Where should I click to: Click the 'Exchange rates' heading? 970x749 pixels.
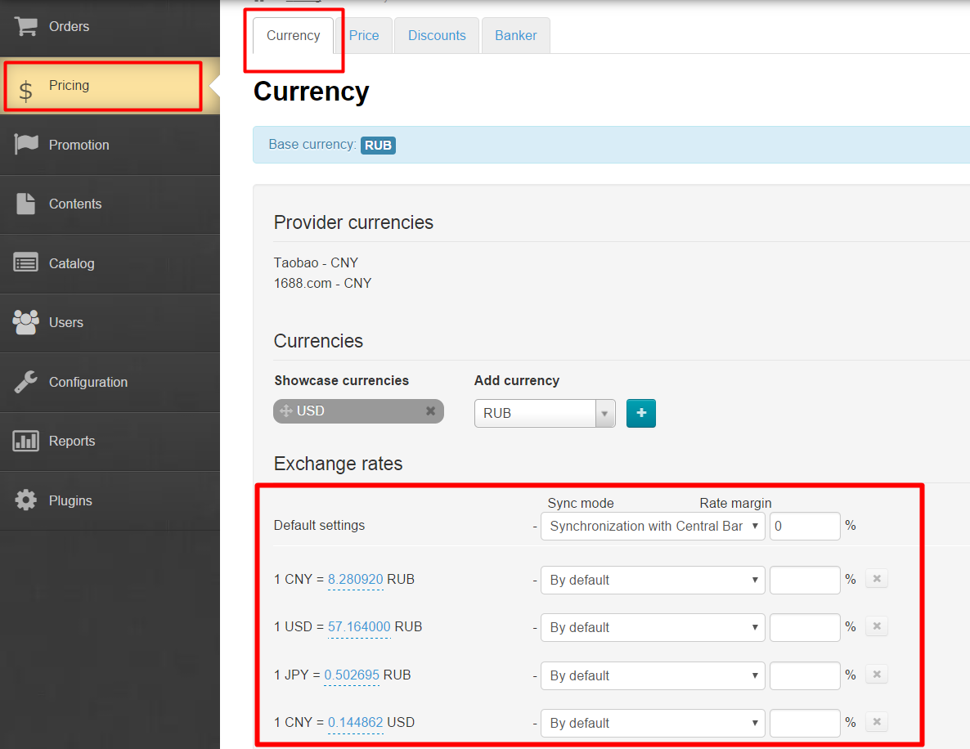pos(339,464)
